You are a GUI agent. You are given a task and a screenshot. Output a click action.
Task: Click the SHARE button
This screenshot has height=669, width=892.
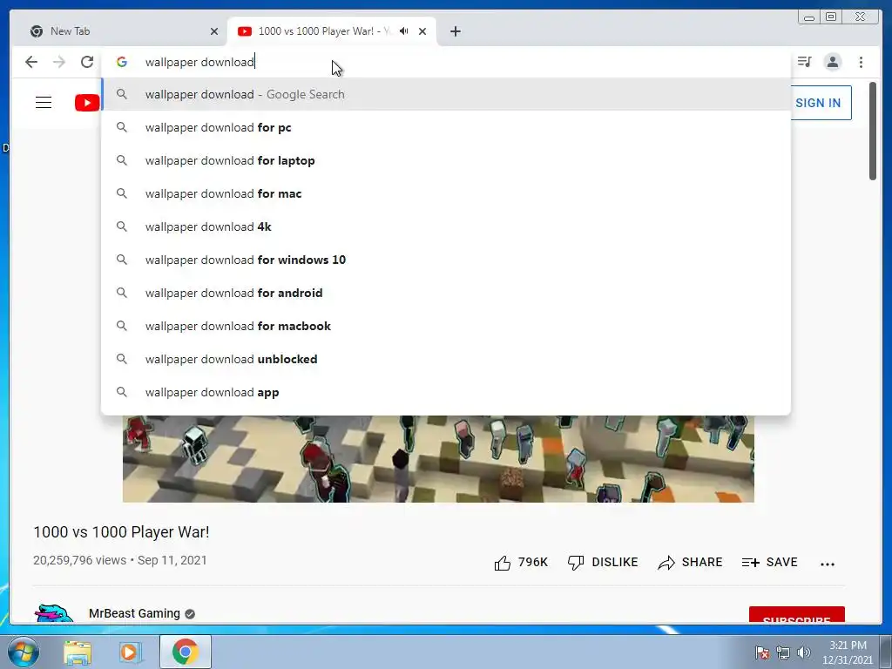pyautogui.click(x=690, y=562)
